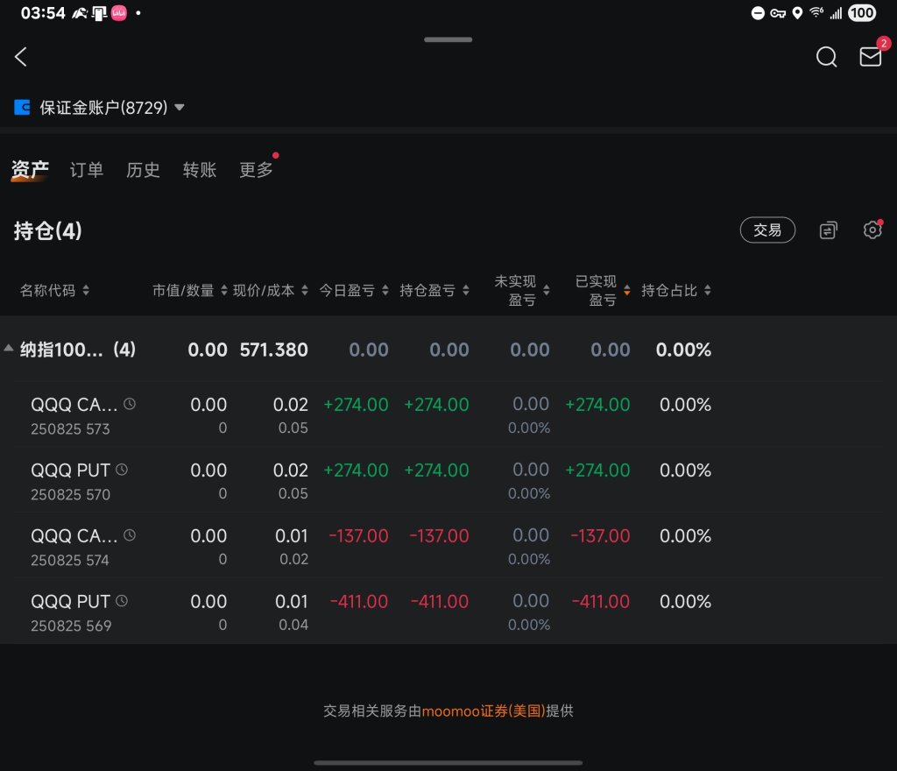
Task: Switch to the 订单 tab
Action: coord(87,169)
